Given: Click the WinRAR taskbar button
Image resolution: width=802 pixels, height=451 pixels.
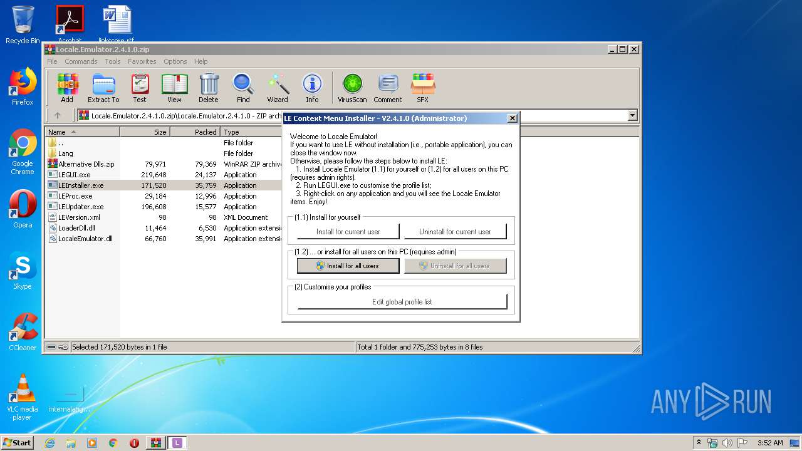Looking at the screenshot, I should [x=155, y=443].
